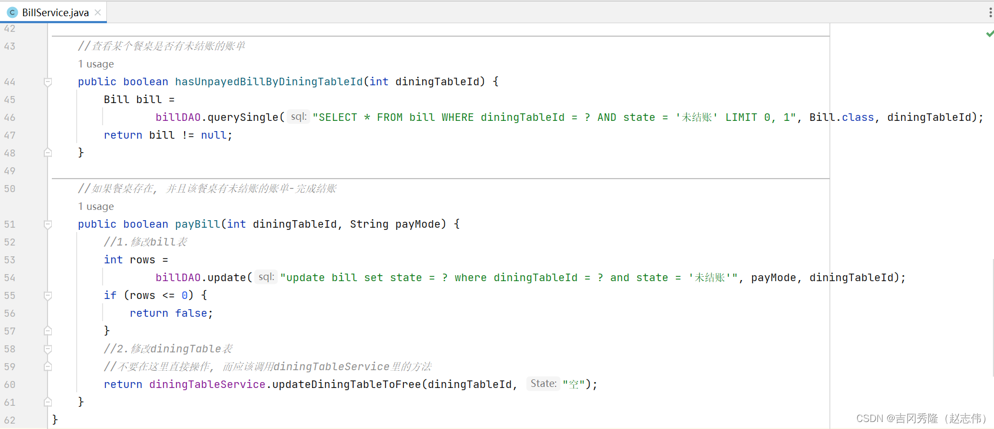Click payMode argument on line 54
Screen dimensions: 994x429
[774, 277]
